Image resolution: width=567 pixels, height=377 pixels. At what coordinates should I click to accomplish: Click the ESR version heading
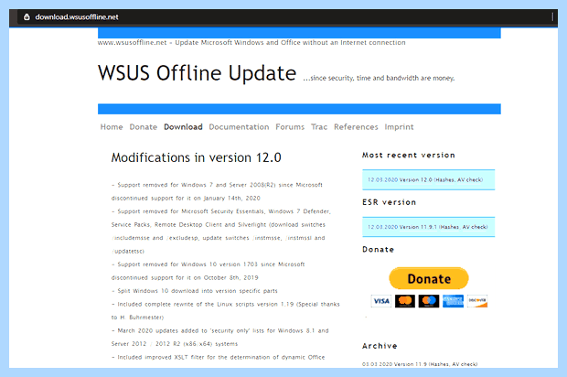click(389, 202)
